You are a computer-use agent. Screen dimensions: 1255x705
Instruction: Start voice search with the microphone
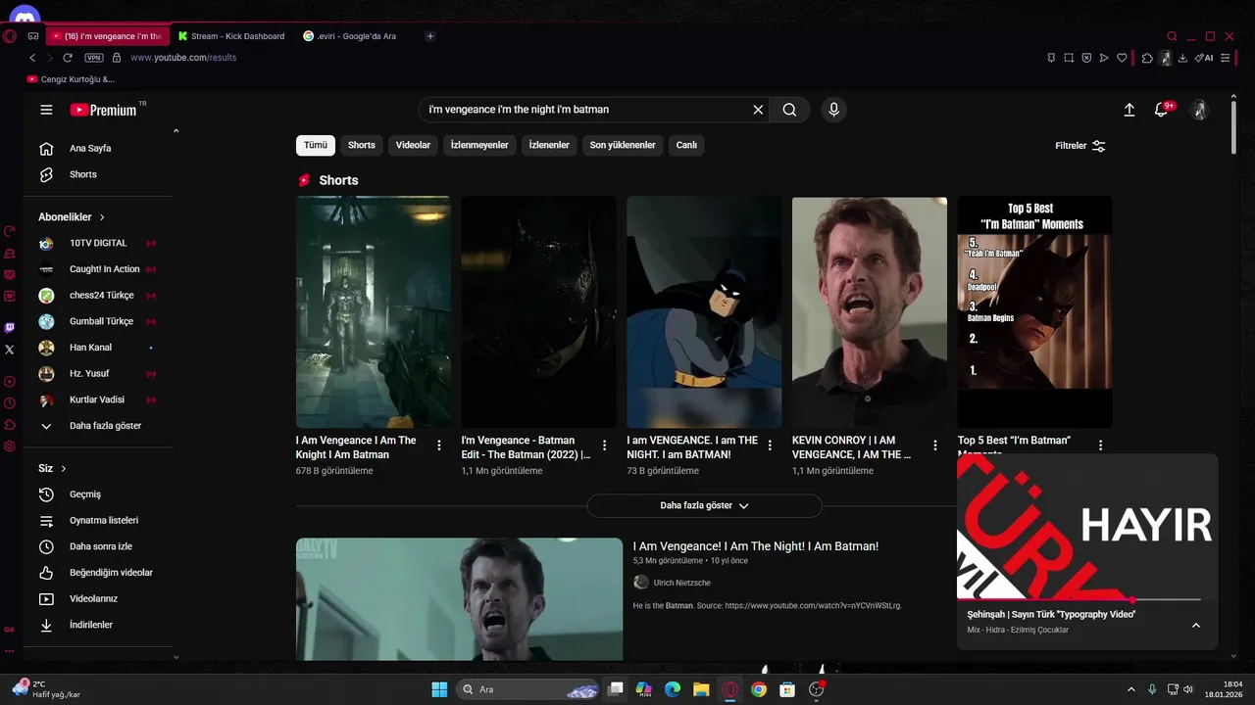(833, 110)
